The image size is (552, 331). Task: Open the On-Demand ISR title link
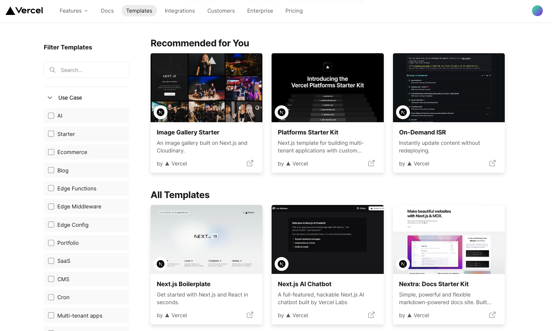pos(423,132)
